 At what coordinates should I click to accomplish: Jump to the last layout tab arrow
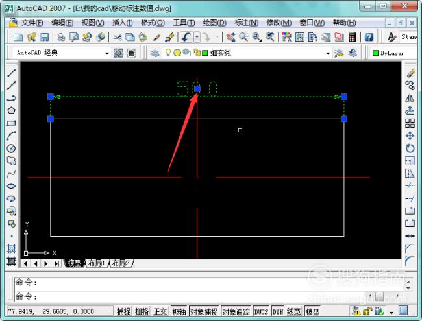[56, 263]
